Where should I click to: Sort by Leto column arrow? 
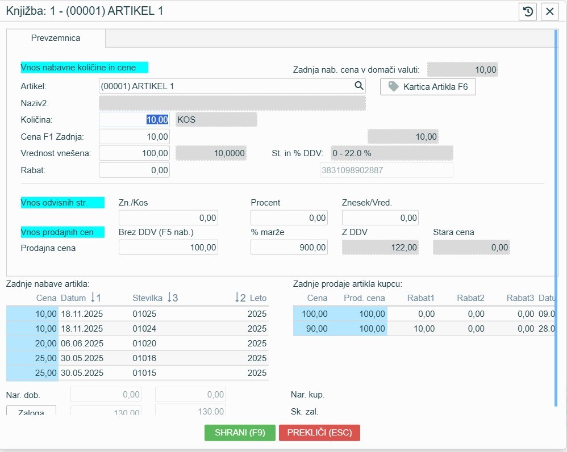(240, 298)
